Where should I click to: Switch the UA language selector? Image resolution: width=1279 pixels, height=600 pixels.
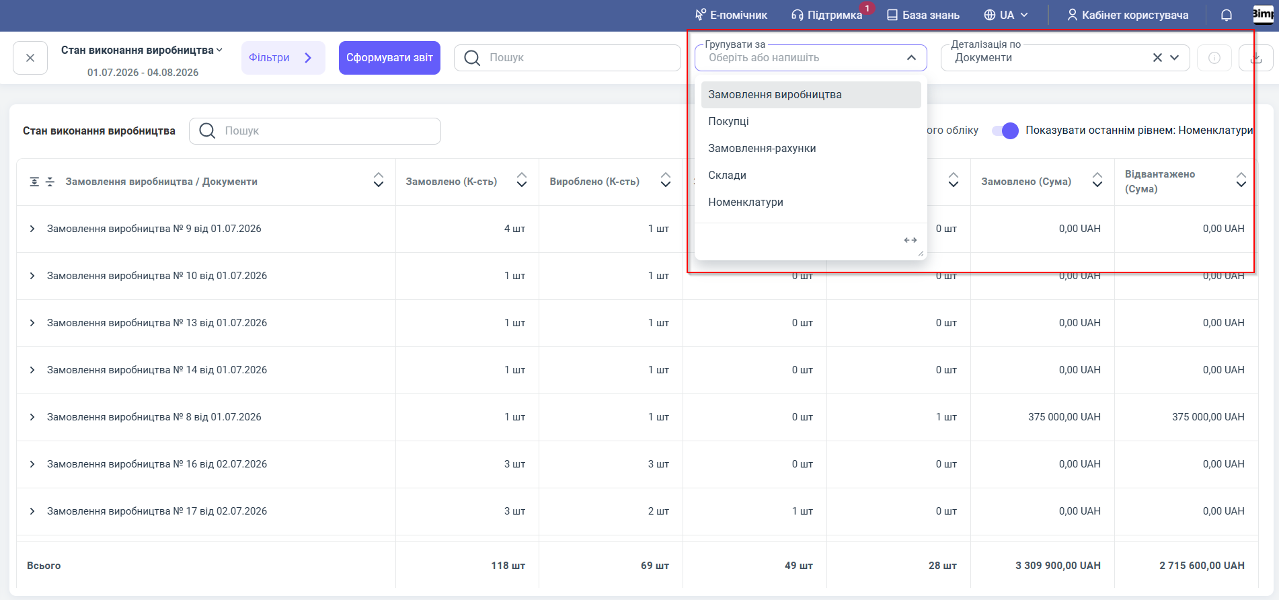(1006, 15)
